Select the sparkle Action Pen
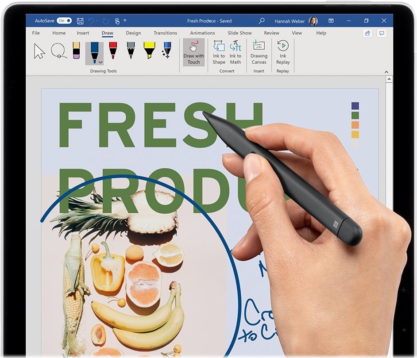 (x=166, y=50)
